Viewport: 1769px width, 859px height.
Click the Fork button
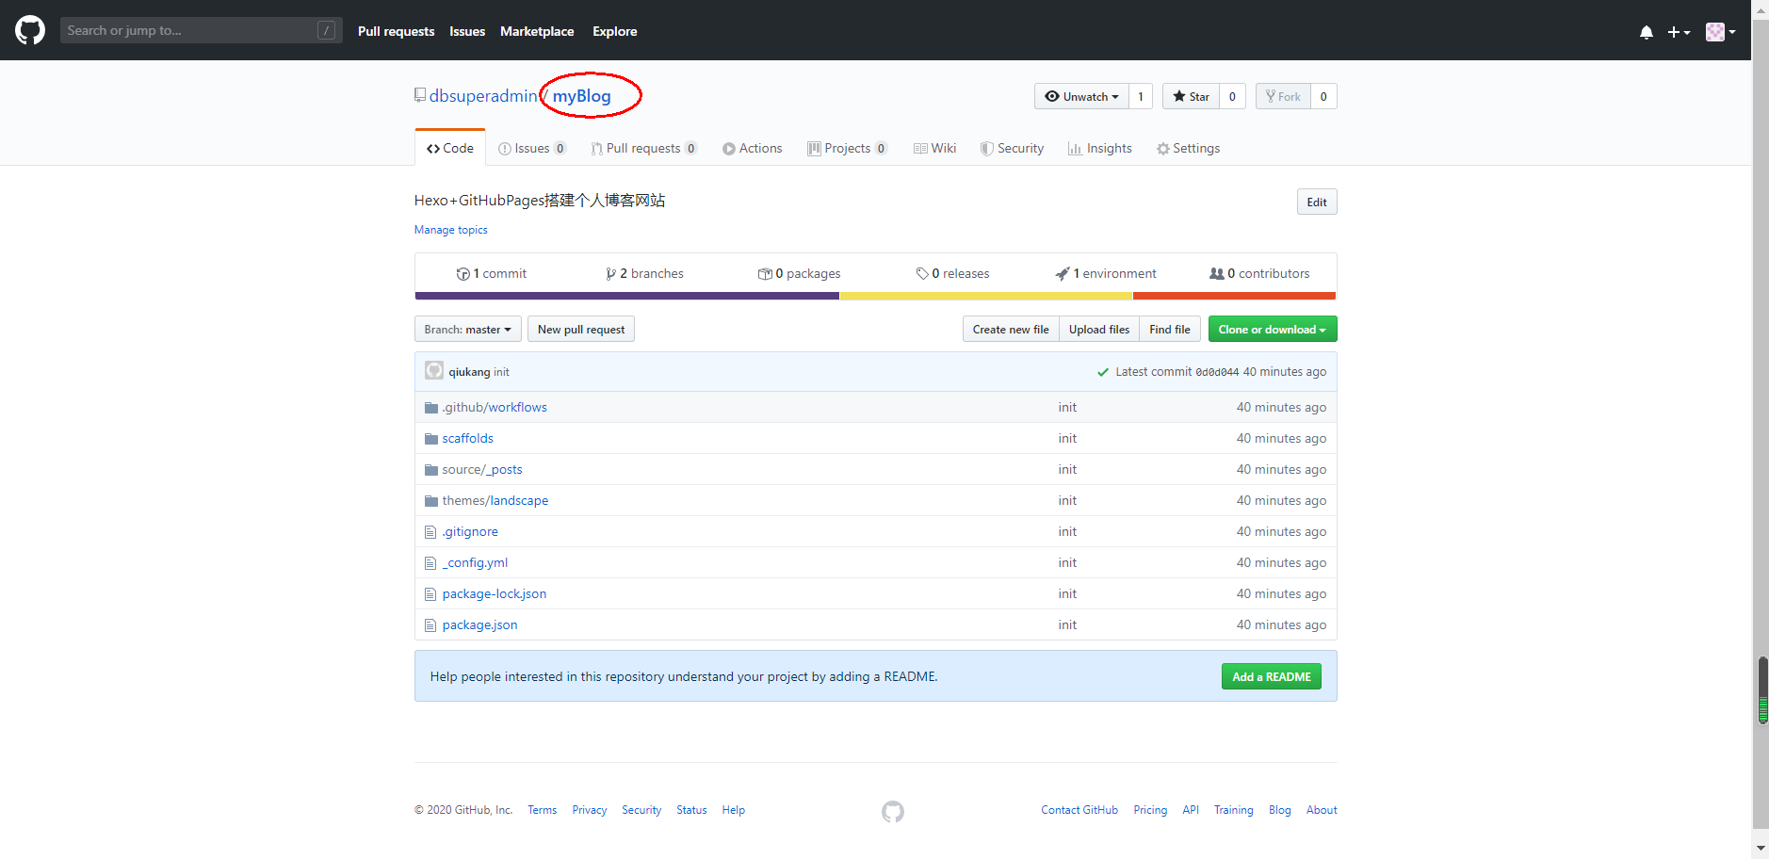point(1283,96)
